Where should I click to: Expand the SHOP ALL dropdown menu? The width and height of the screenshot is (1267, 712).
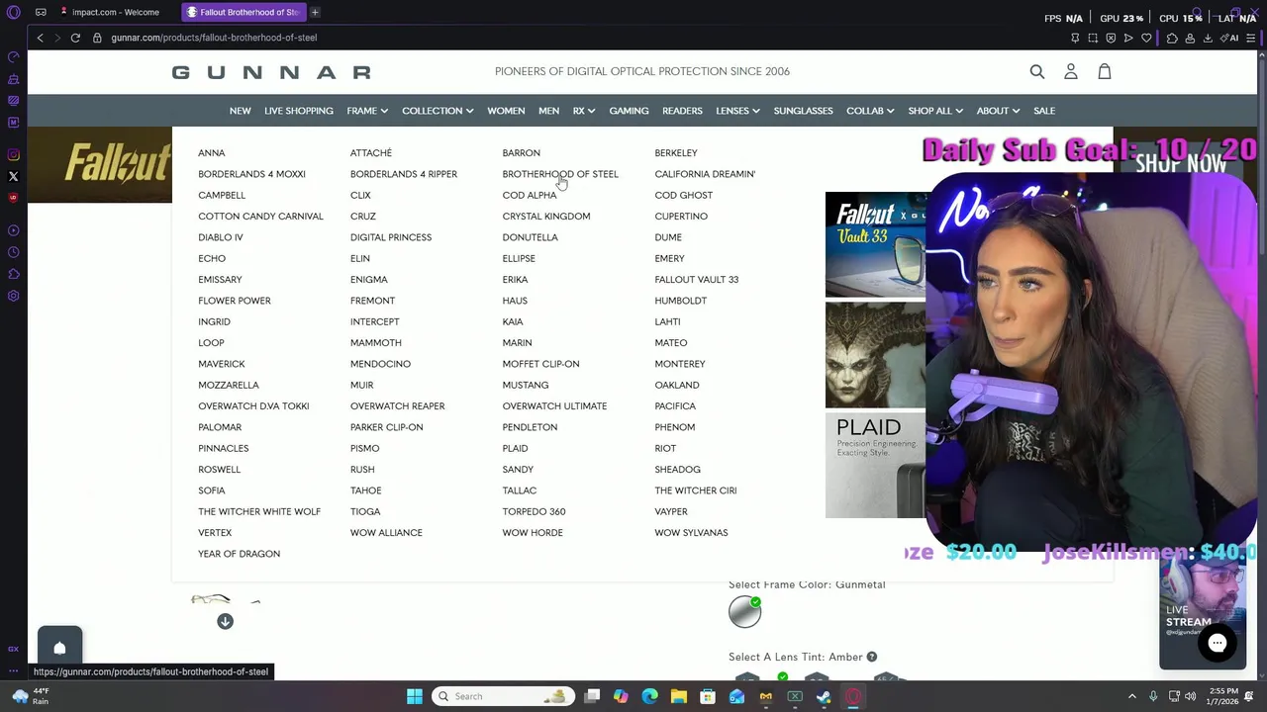click(x=935, y=111)
